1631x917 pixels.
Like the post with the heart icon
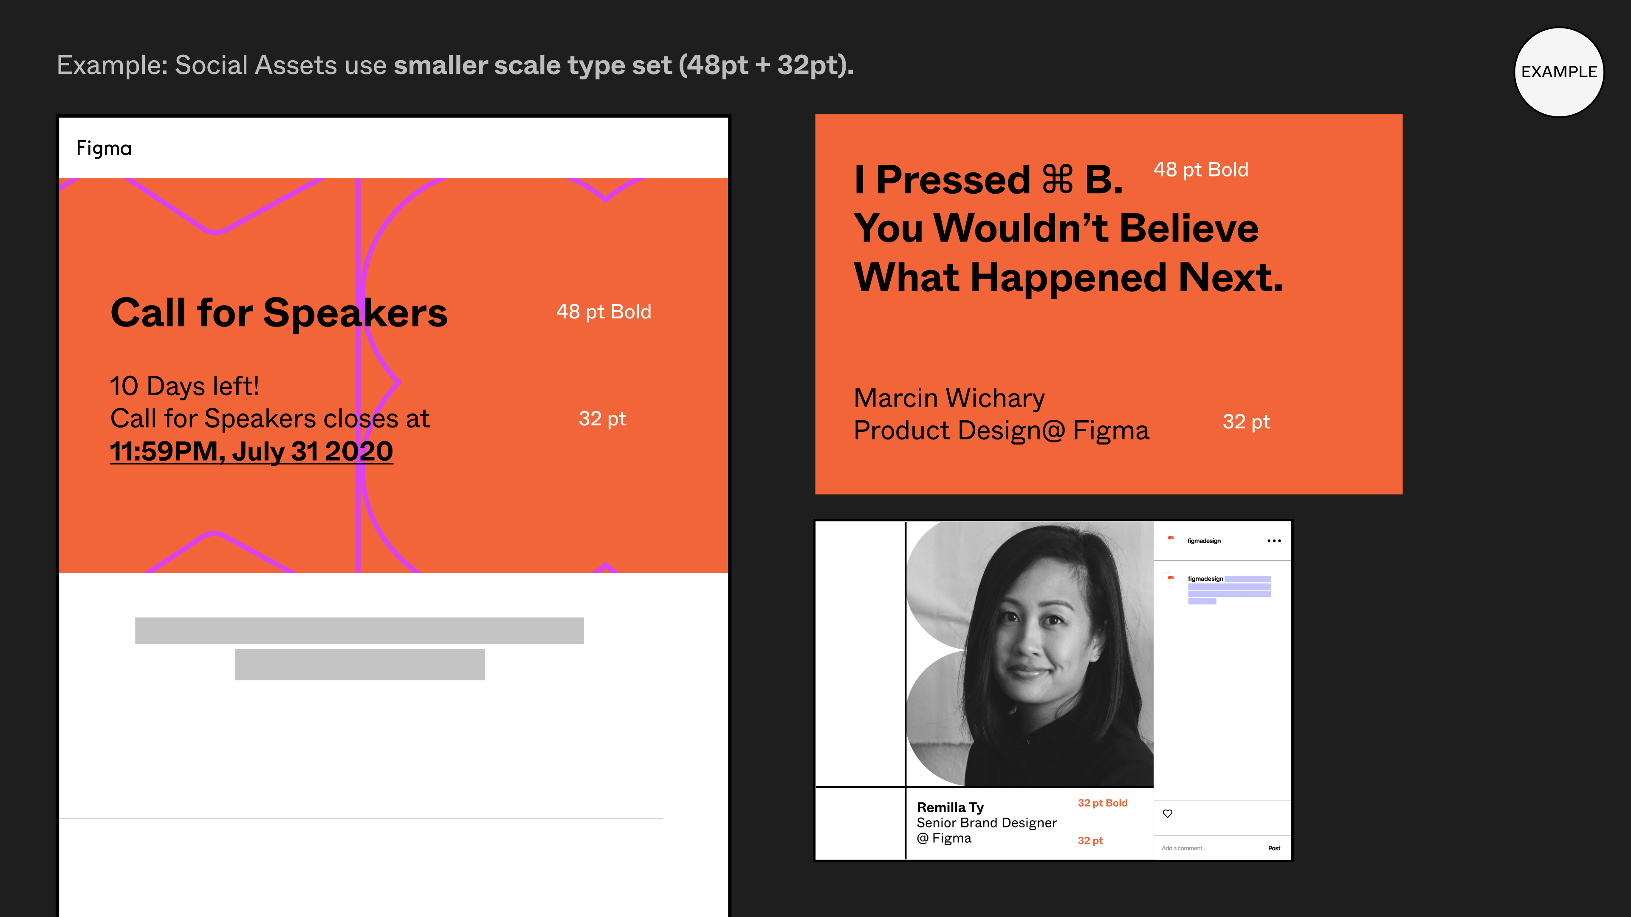click(1168, 813)
